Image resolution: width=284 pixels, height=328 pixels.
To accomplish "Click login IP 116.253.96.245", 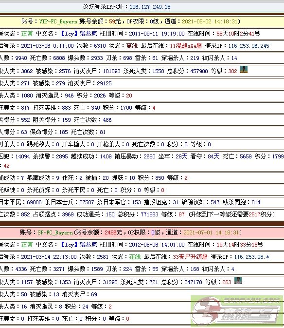I will click(x=248, y=46).
